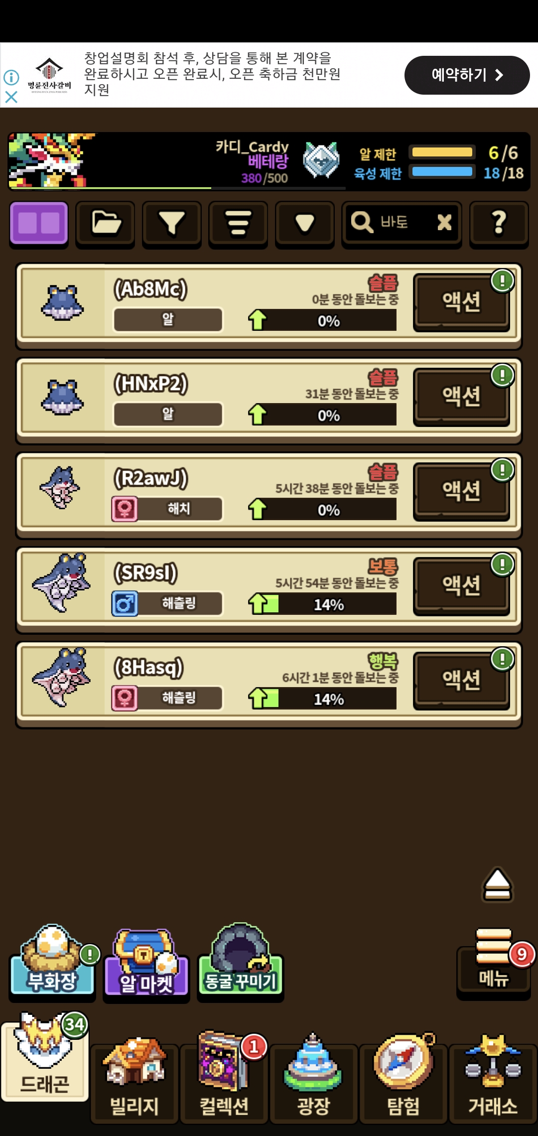Open the 알 마켓 egg market

point(146,964)
